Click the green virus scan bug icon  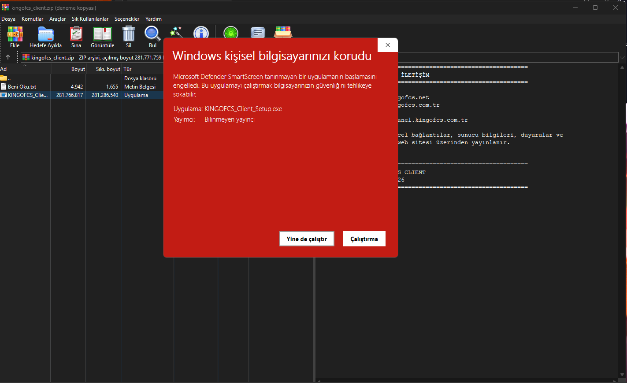pyautogui.click(x=231, y=33)
